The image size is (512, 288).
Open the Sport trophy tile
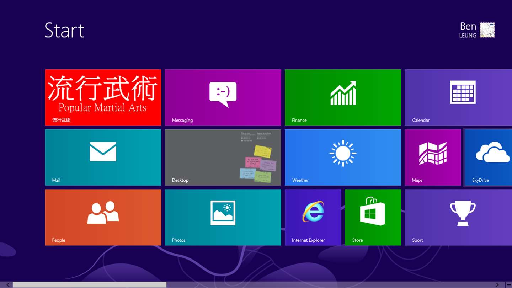tap(458, 217)
